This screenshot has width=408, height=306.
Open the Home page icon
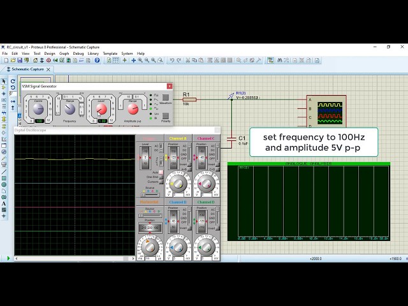35,61
